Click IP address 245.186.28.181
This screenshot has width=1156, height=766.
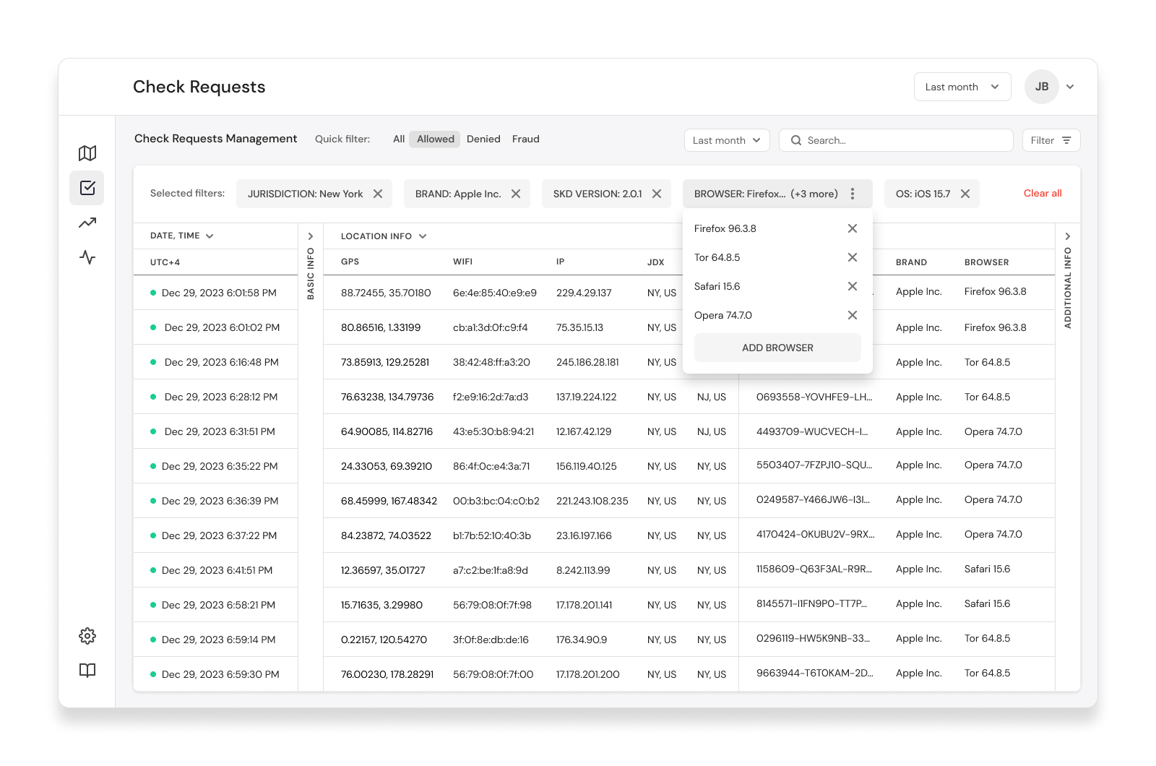587,362
